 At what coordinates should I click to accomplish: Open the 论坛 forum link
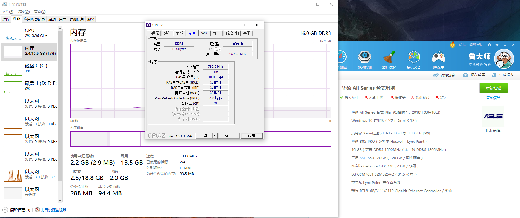pyautogui.click(x=462, y=45)
